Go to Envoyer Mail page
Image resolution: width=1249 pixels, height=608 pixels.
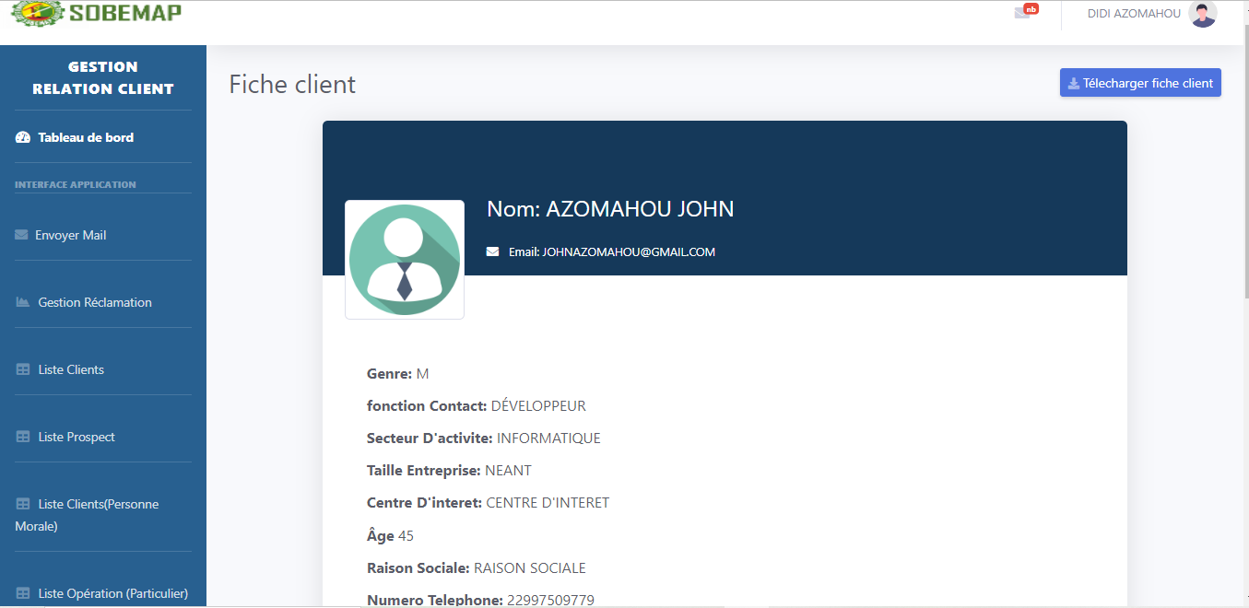coord(71,235)
